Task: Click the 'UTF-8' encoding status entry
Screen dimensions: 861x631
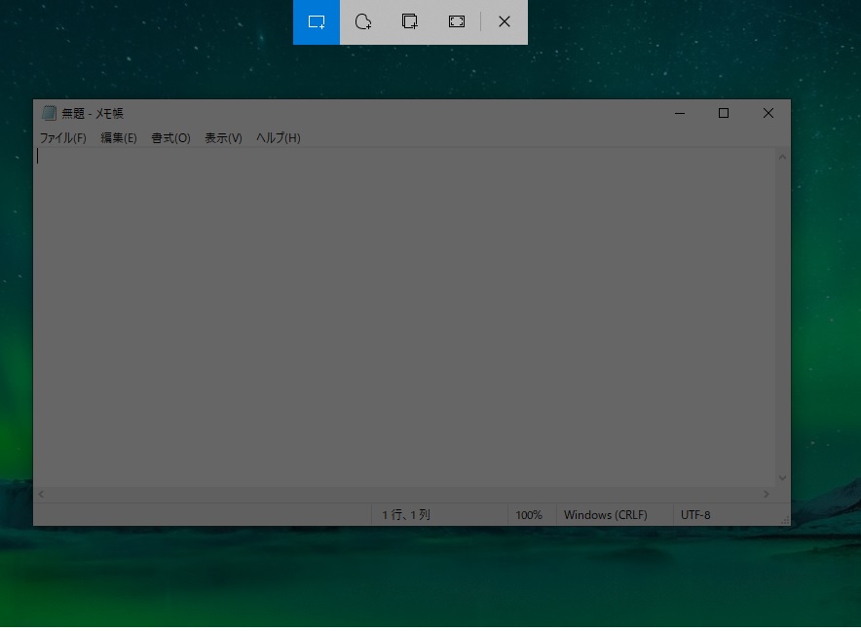Action: click(x=695, y=515)
